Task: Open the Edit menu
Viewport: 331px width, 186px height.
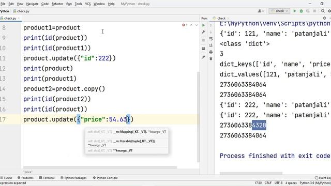Action: pyautogui.click(x=11, y=4)
